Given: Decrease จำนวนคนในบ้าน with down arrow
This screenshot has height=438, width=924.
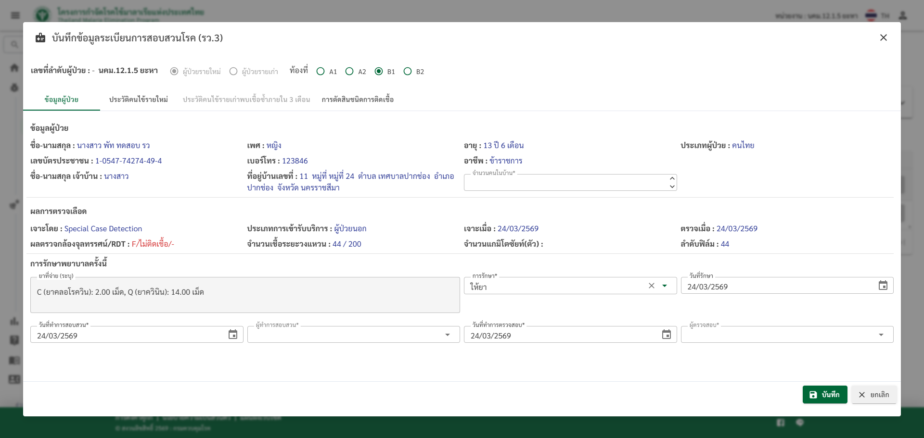Looking at the screenshot, I should [x=672, y=187].
